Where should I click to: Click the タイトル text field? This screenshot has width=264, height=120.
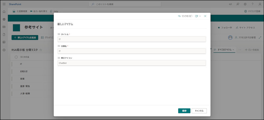click(x=132, y=39)
